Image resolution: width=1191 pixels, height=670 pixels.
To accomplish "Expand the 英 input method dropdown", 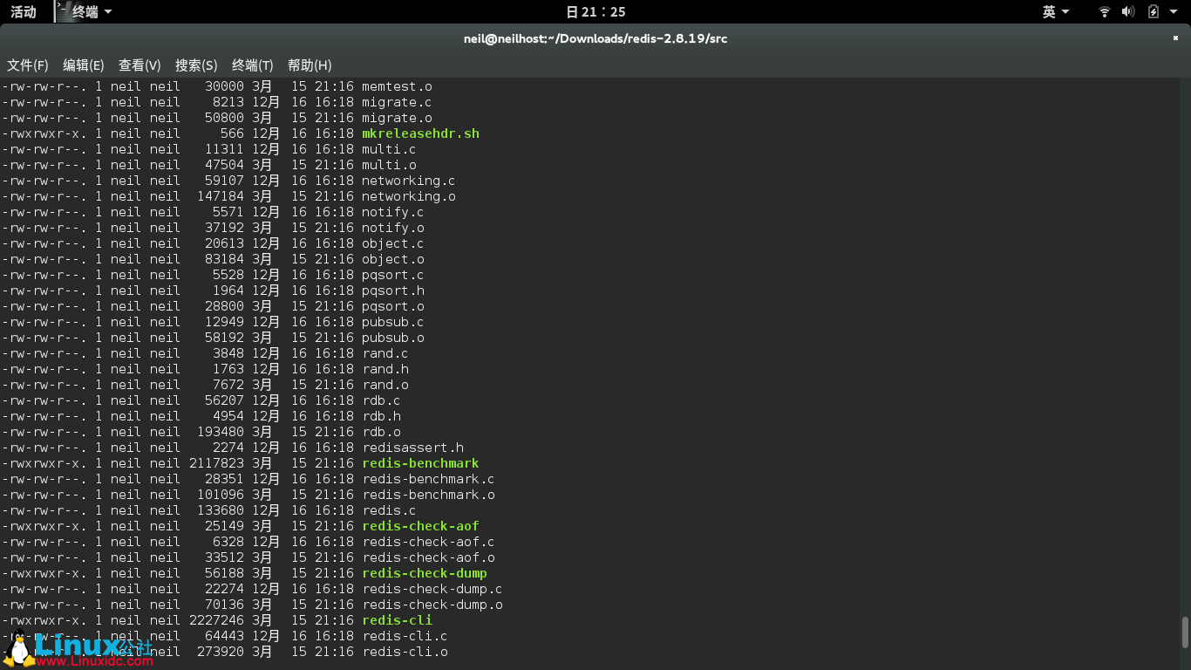I will coord(1056,11).
